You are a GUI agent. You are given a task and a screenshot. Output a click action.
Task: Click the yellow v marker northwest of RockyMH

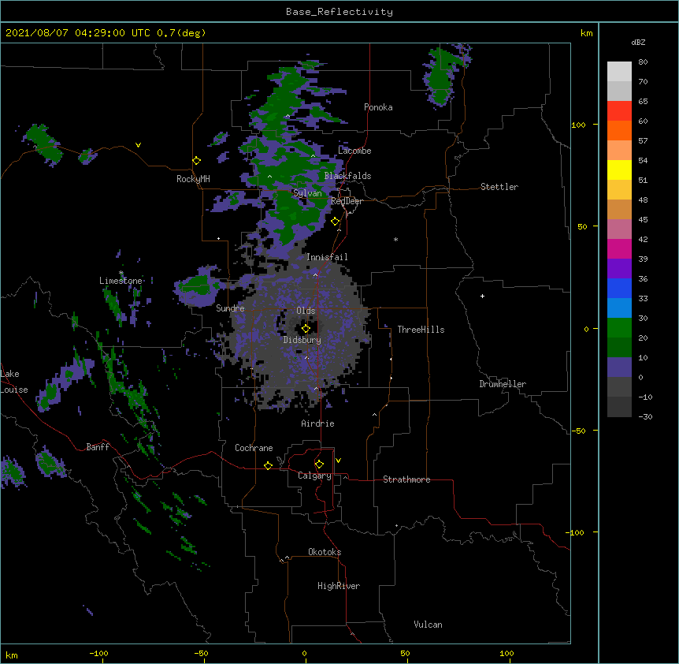[x=138, y=145]
